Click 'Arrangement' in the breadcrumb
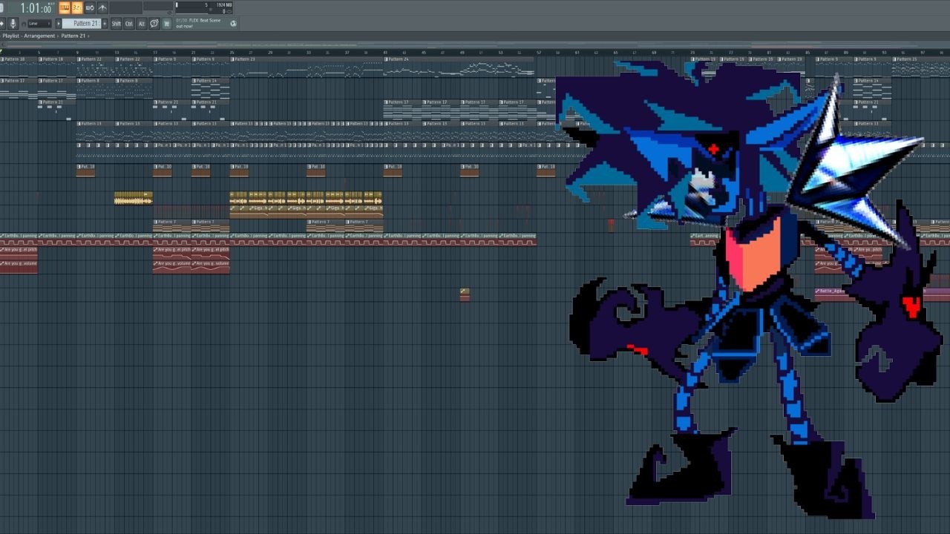 pyautogui.click(x=39, y=36)
